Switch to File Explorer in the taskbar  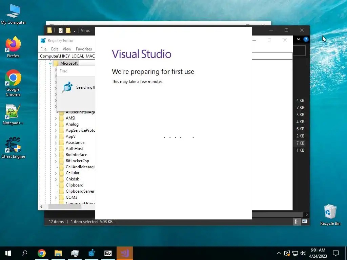(x=58, y=253)
